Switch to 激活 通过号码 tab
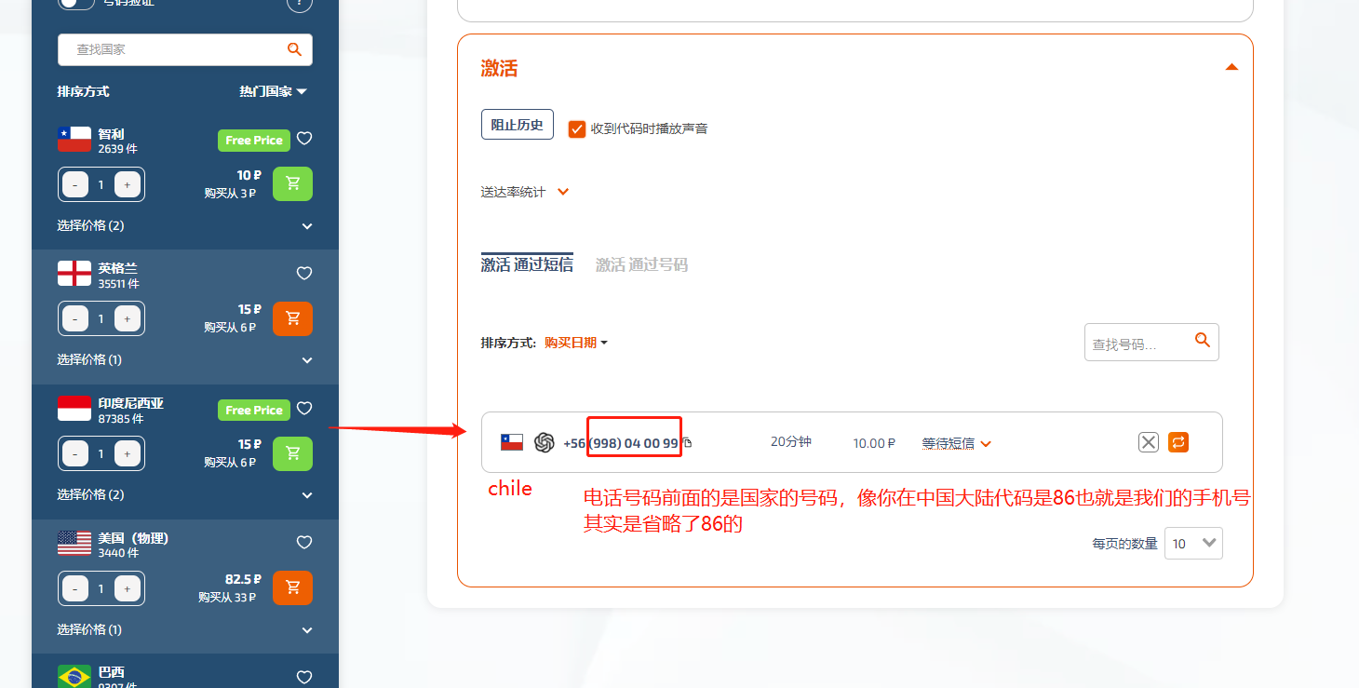This screenshot has height=688, width=1359. click(x=641, y=264)
